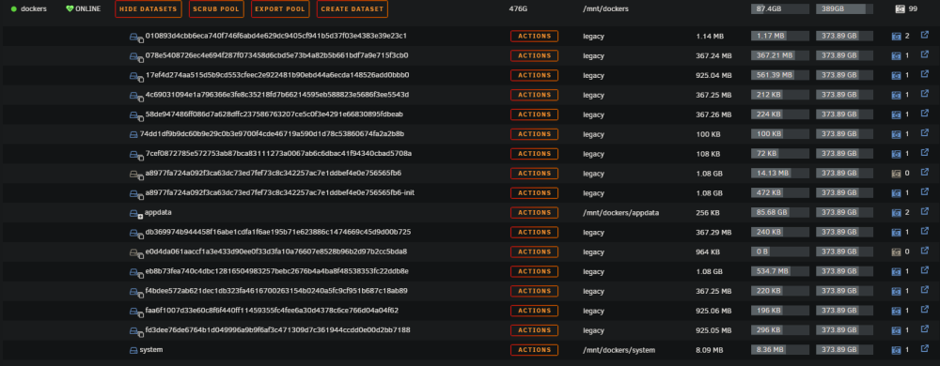Screen dimensions: 940x366
Task: Open ACTIONS on db369974 row
Action: click(x=534, y=232)
